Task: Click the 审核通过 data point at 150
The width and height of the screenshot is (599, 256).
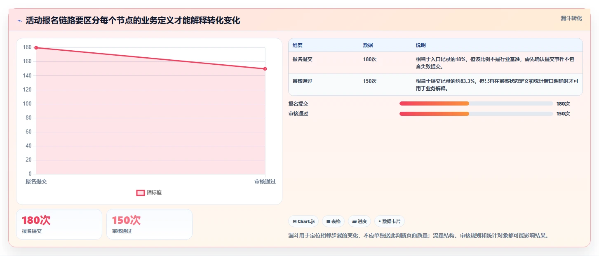Action: [265, 69]
